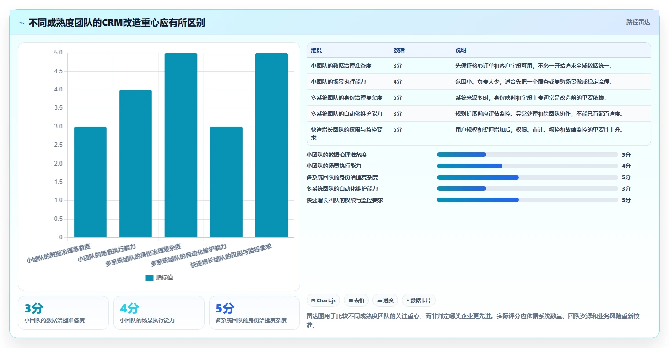Click 4分 value beside 小团队的场景执行能力 progress bar
This screenshot has width=669, height=348.
pos(626,166)
